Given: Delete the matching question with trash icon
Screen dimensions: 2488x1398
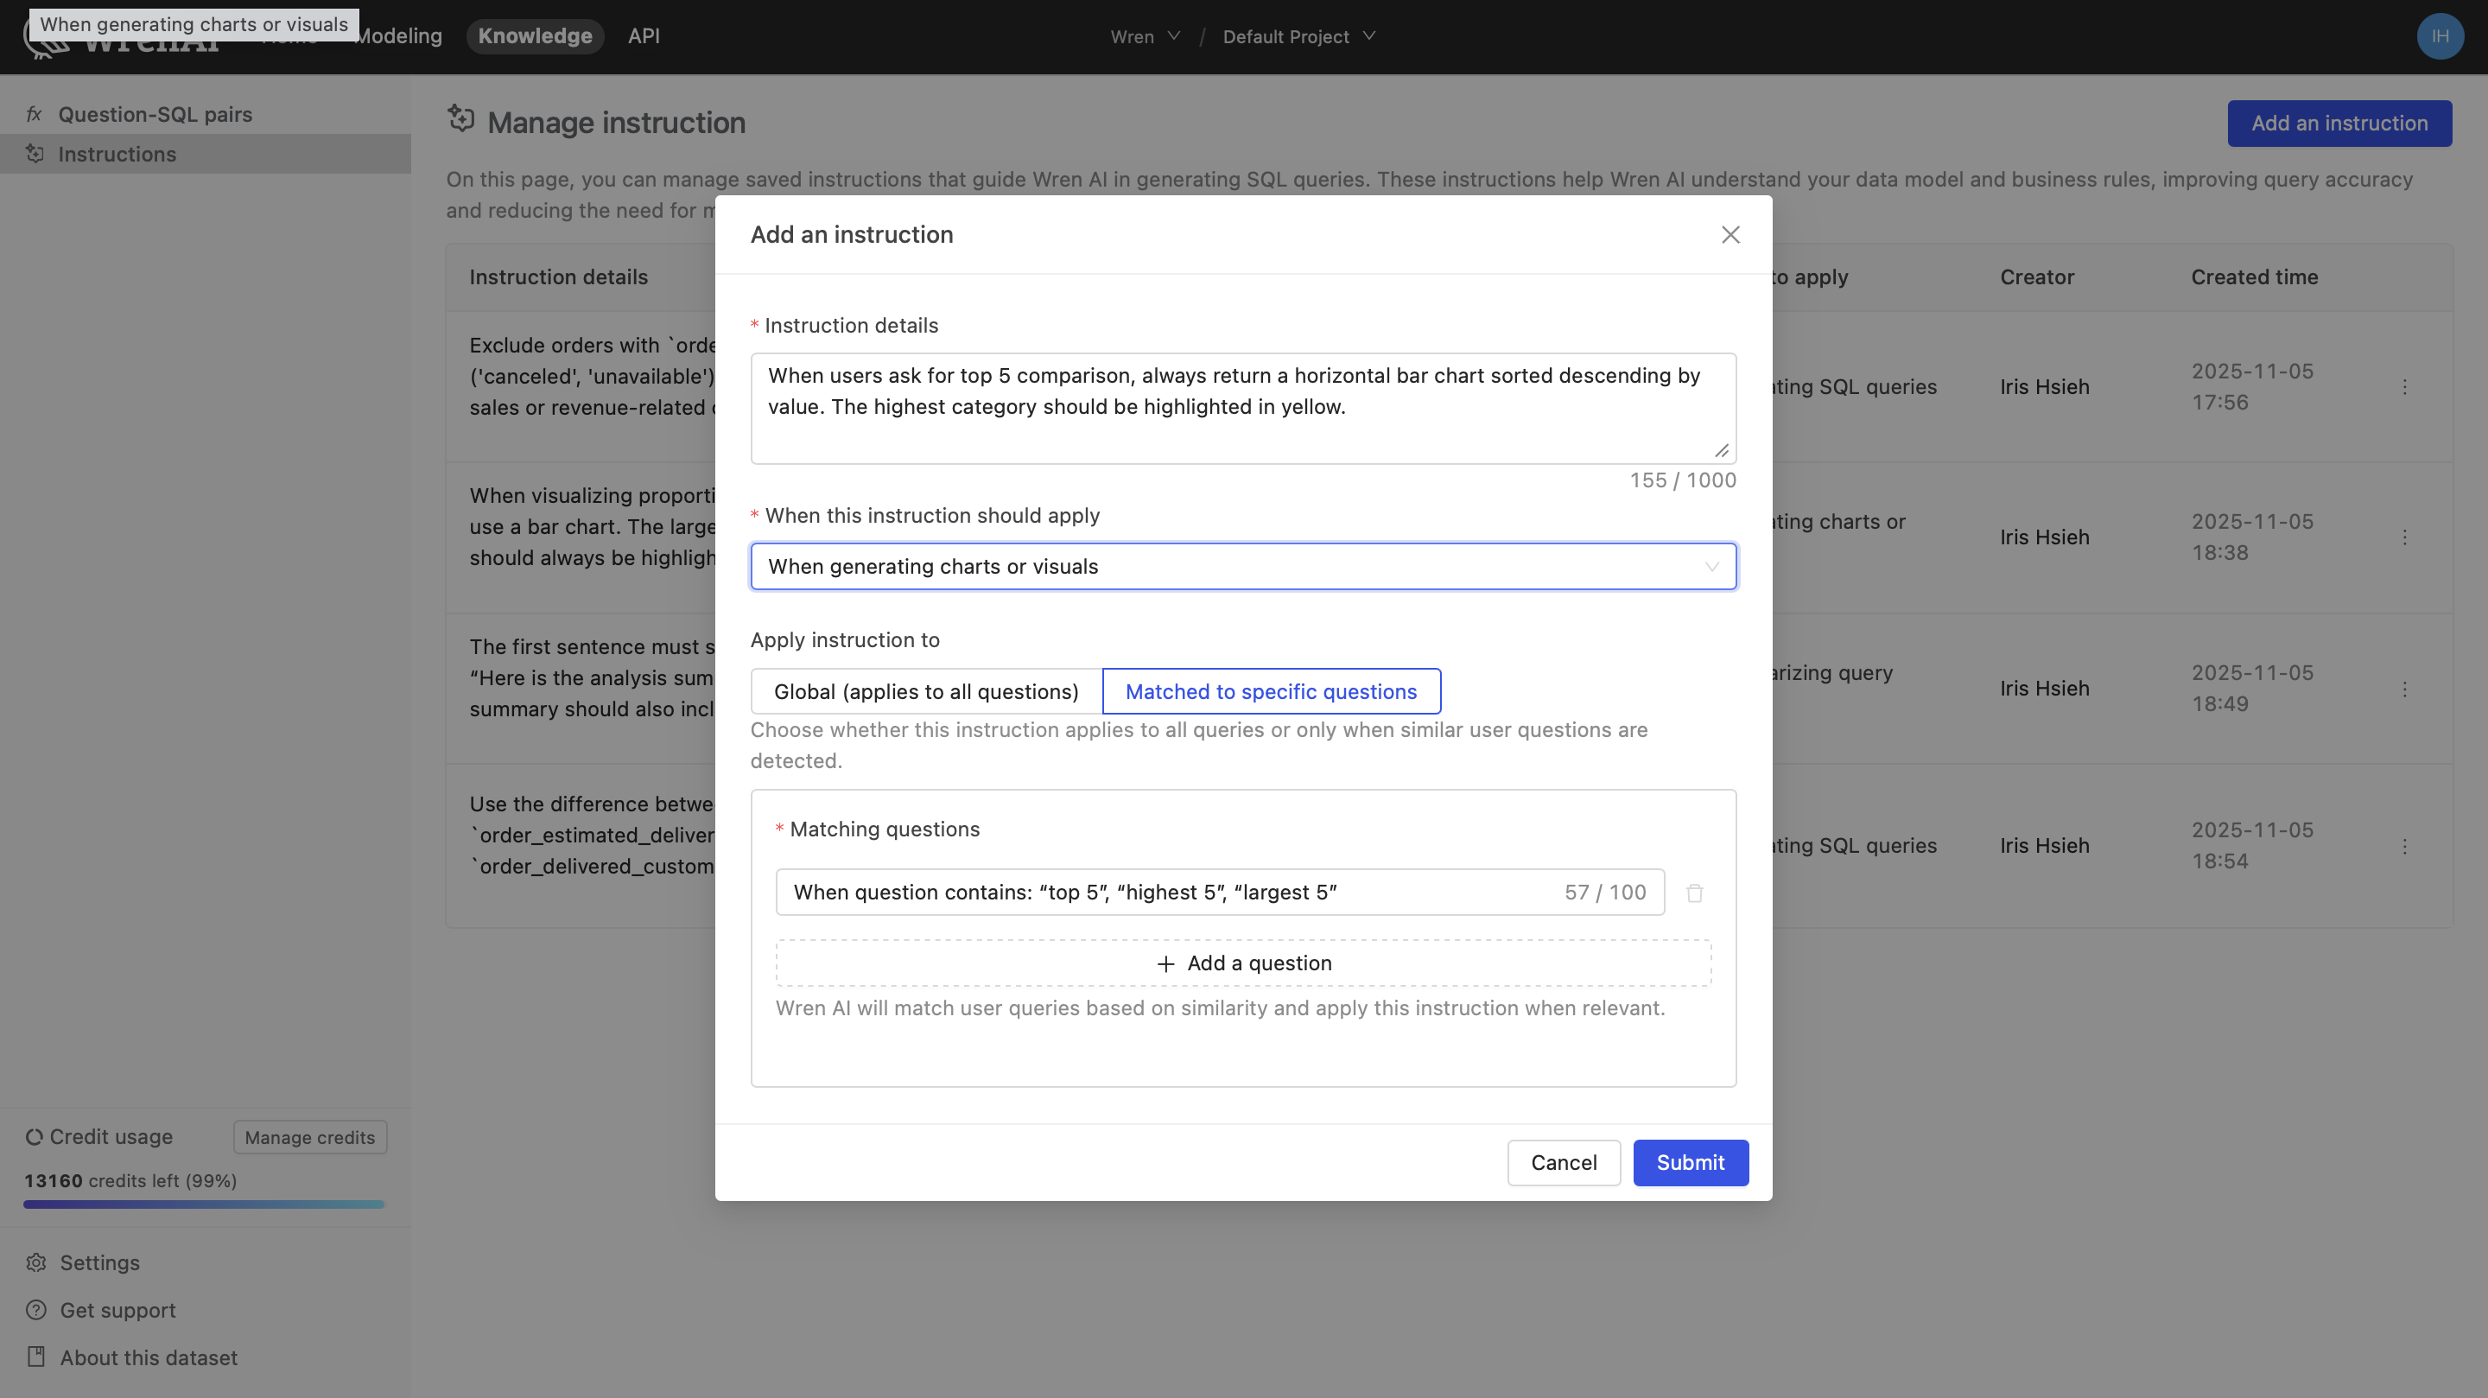Looking at the screenshot, I should [x=1694, y=893].
